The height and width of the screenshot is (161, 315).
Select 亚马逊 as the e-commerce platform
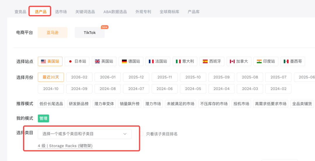tap(52, 33)
